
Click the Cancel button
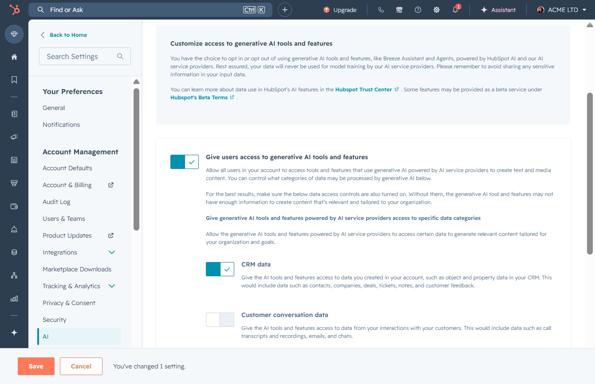(x=81, y=366)
